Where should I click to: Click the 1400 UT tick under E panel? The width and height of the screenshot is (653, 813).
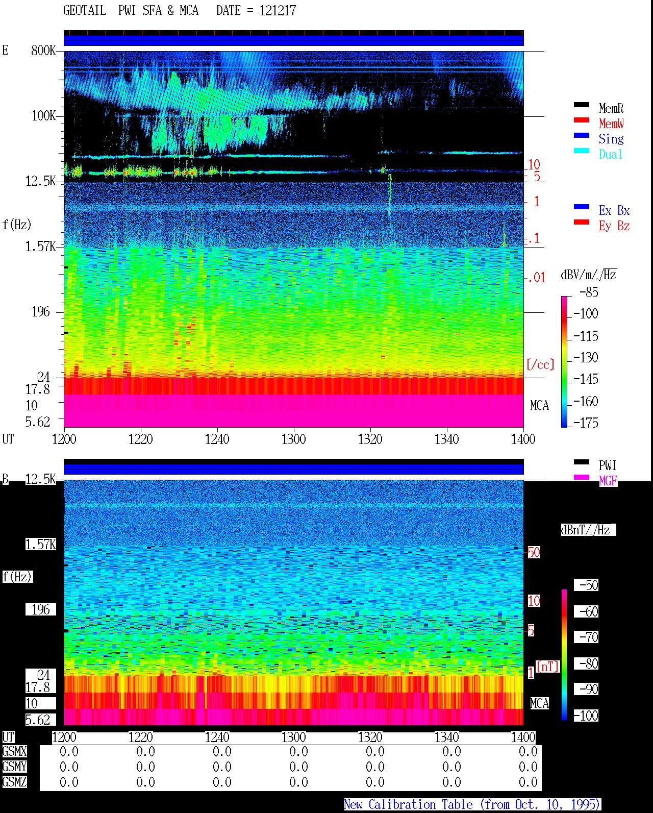pyautogui.click(x=523, y=439)
